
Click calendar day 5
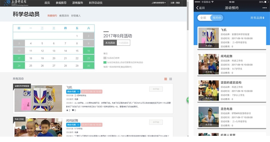pyautogui.click(x=42, y=44)
